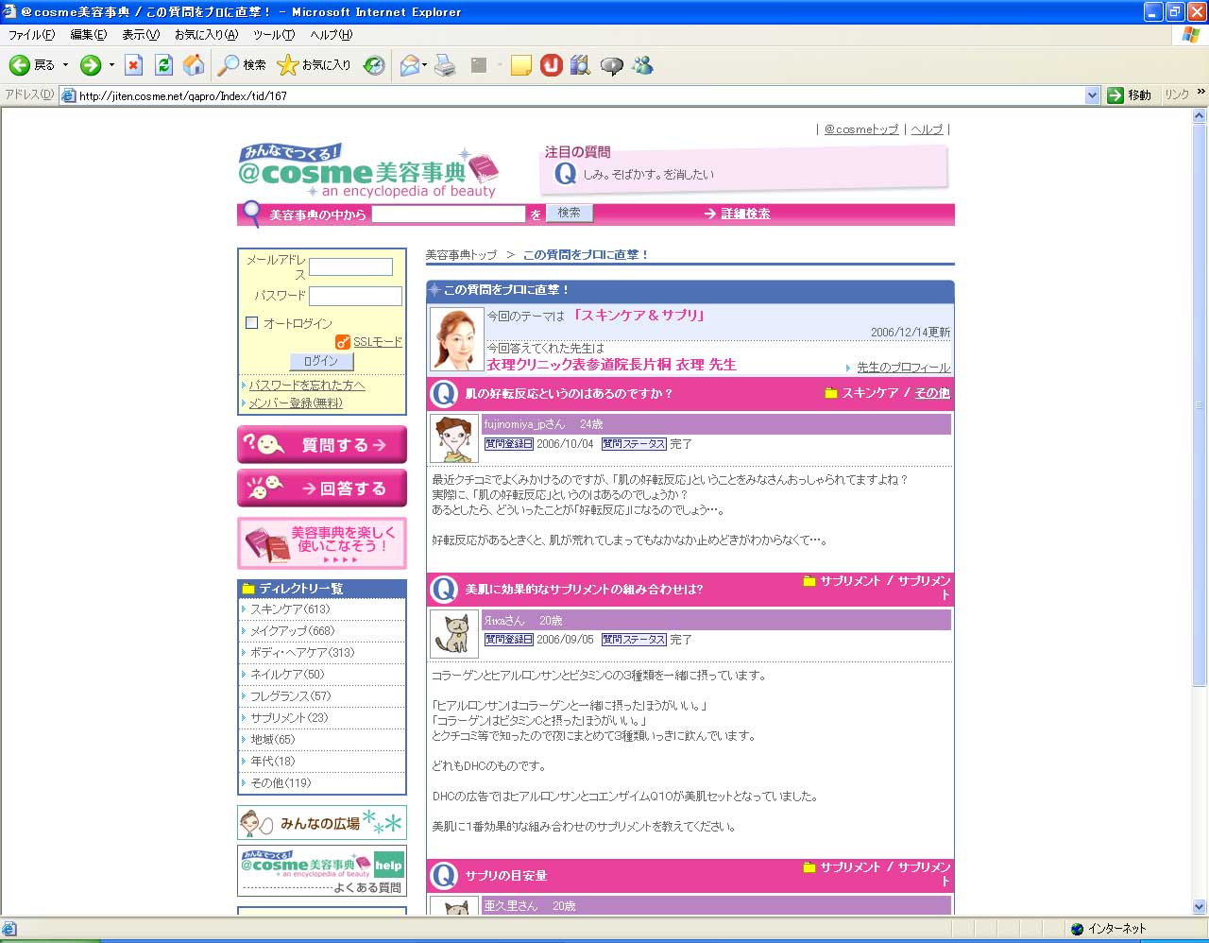The width and height of the screenshot is (1209, 943).
Task: Click the ログイン button
Action: (x=321, y=361)
